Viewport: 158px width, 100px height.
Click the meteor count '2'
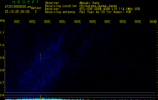click(x=36, y=12)
